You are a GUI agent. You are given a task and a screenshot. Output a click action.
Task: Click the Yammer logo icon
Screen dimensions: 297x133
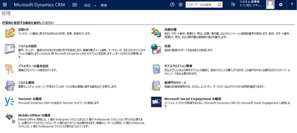(10, 102)
